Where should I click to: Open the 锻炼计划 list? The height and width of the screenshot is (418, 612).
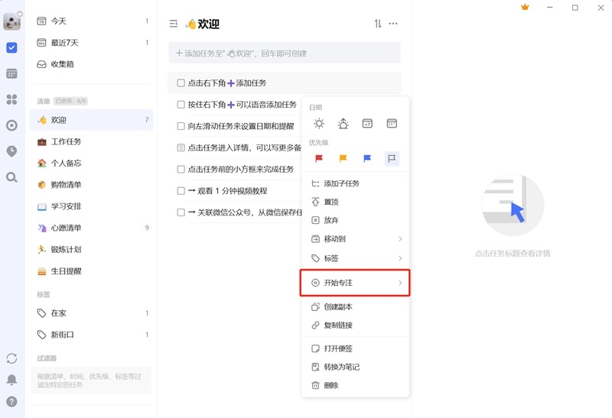[x=92, y=249]
